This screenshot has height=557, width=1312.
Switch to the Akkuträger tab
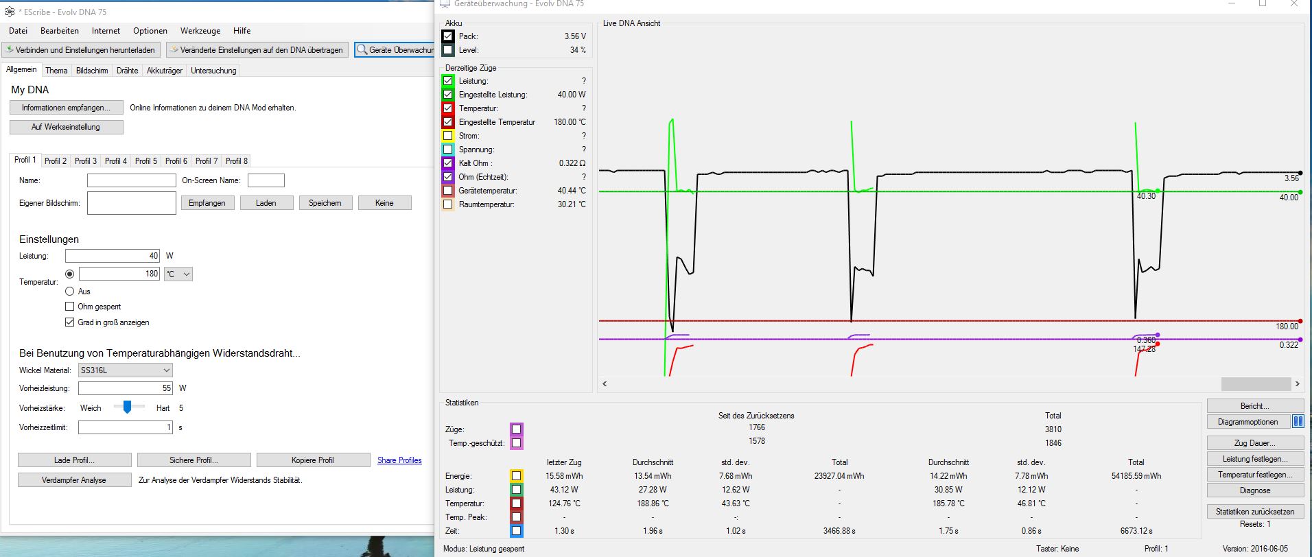click(x=165, y=71)
